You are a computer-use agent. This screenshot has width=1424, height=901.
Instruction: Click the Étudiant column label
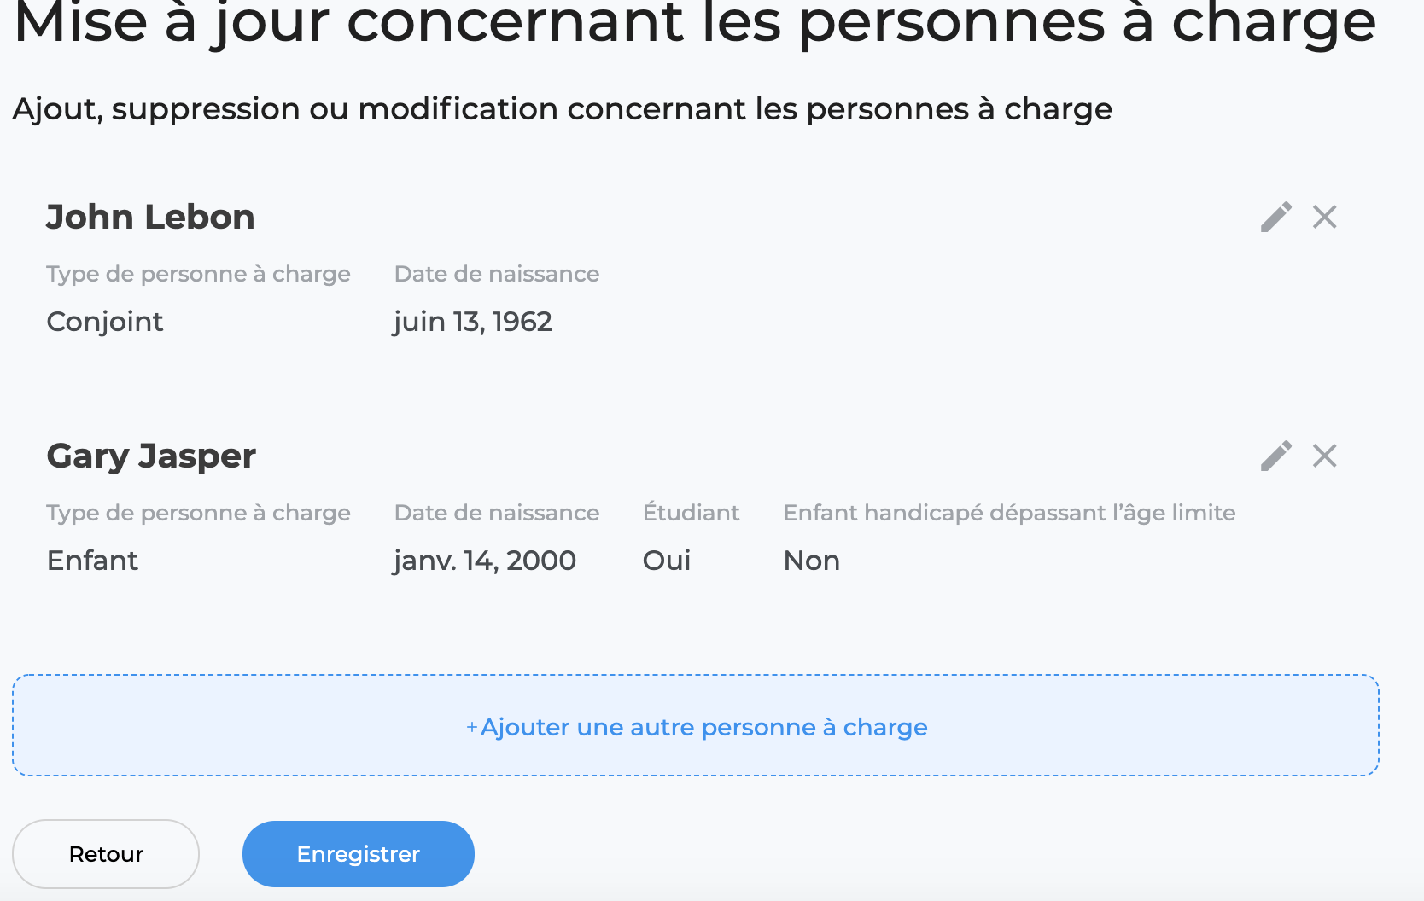coord(692,513)
